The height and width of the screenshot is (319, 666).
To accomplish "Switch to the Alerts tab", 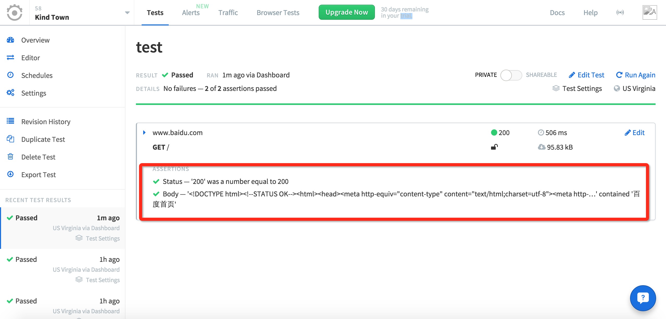I will (191, 12).
